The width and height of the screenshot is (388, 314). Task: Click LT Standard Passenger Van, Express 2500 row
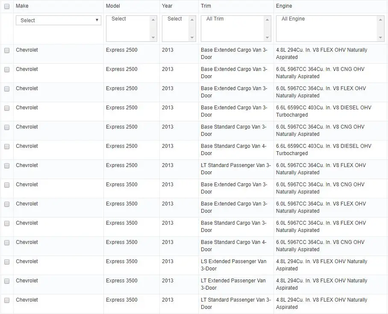[x=235, y=169]
